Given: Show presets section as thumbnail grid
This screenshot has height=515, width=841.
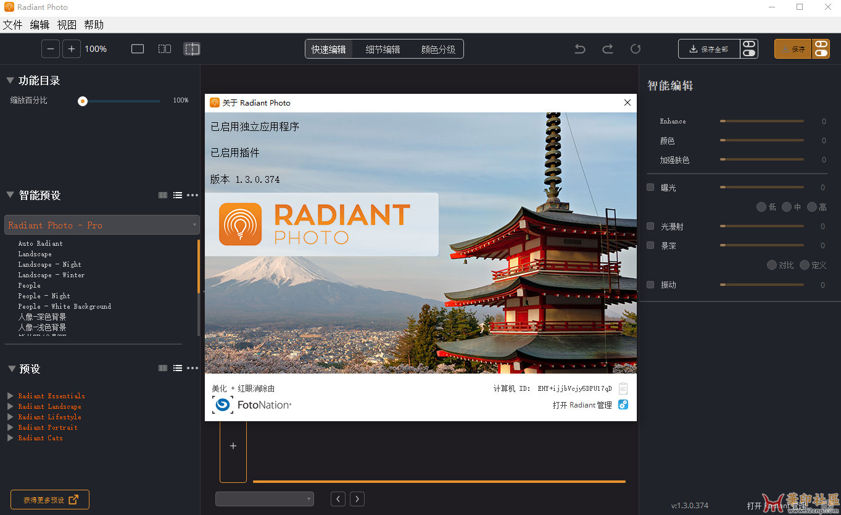Looking at the screenshot, I should [163, 368].
